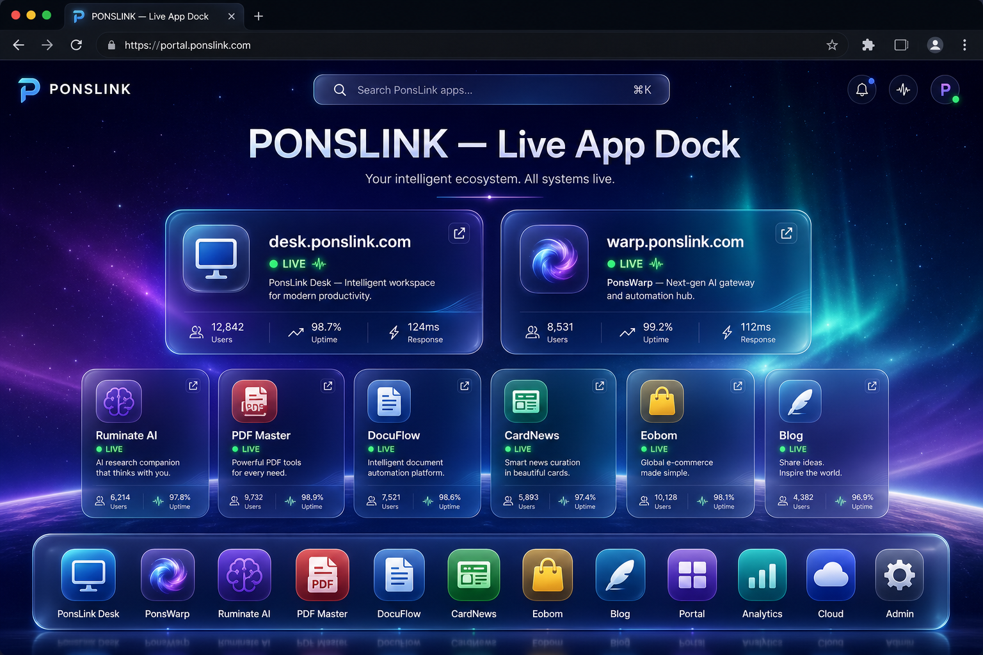Open notifications bell icon
The width and height of the screenshot is (983, 655).
point(862,90)
